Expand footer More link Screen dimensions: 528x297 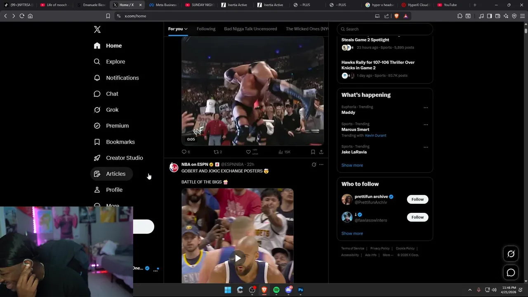388,255
